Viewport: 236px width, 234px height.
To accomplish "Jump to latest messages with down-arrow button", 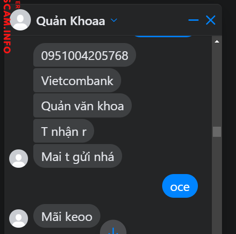I will [113, 227].
